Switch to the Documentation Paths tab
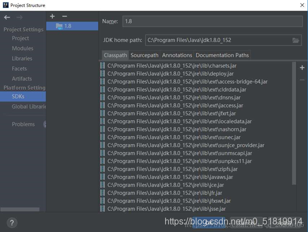 tap(222, 55)
